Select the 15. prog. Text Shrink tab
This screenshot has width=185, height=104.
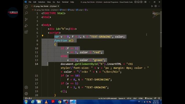coord(45,6)
